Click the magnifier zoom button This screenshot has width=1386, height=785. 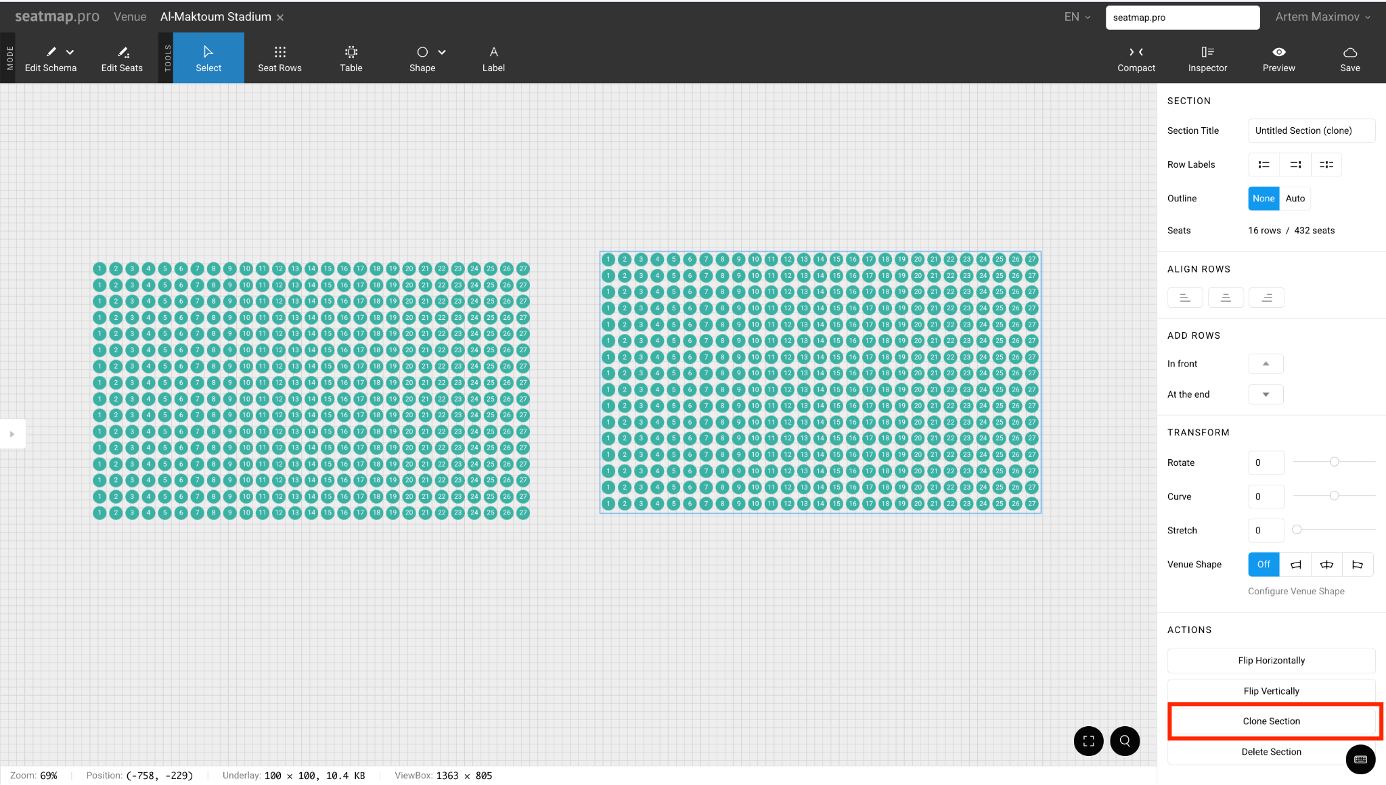tap(1125, 740)
